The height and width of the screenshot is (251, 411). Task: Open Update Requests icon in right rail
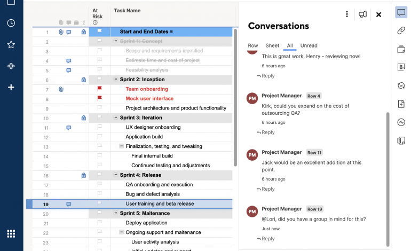click(401, 85)
